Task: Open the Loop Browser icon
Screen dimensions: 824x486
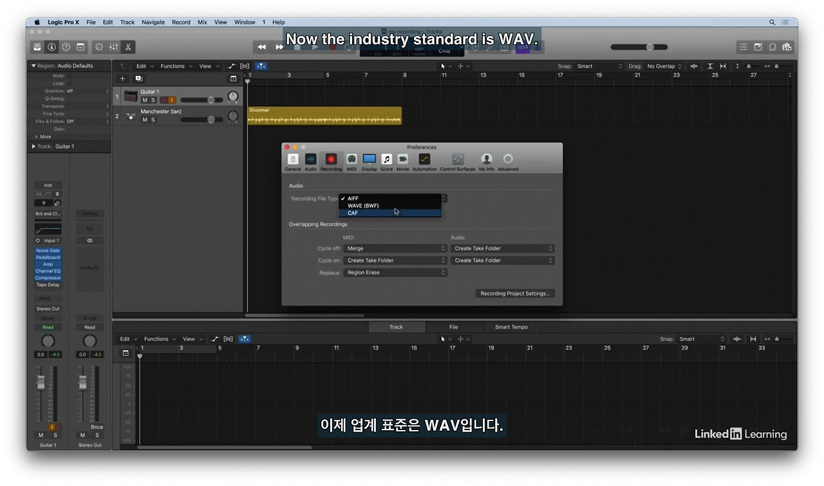Action: (x=772, y=47)
